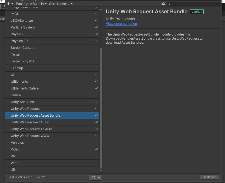Select the Terrain package
Screen dimensions: 225x183
tap(52, 54)
